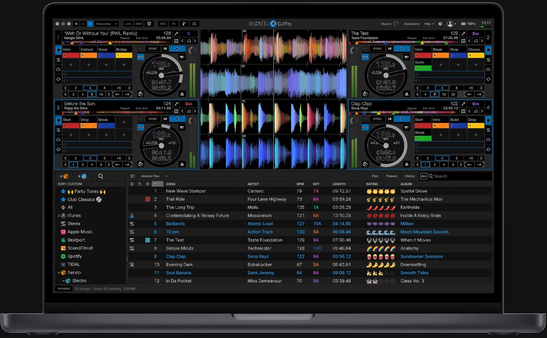Open deck 4 tempo range dropdown triangle
This screenshot has width=547, height=338.
[x=407, y=128]
